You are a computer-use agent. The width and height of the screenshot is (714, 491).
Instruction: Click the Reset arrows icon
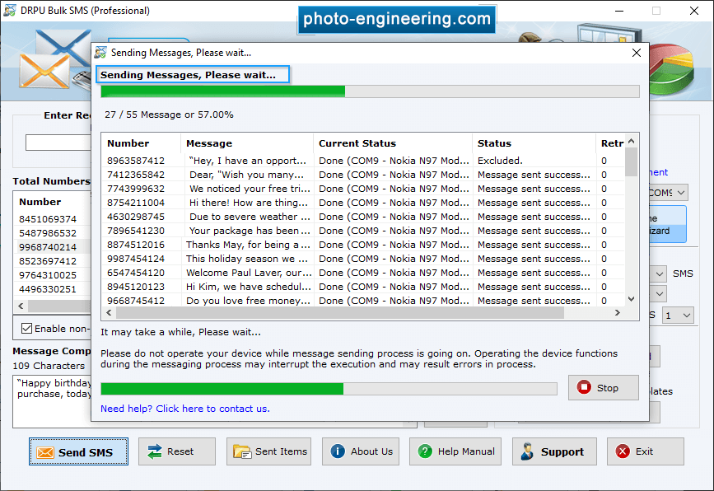click(x=155, y=451)
